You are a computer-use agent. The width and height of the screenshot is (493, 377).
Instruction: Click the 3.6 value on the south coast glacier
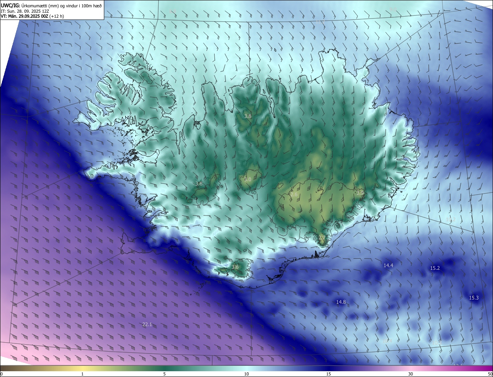click(x=235, y=267)
